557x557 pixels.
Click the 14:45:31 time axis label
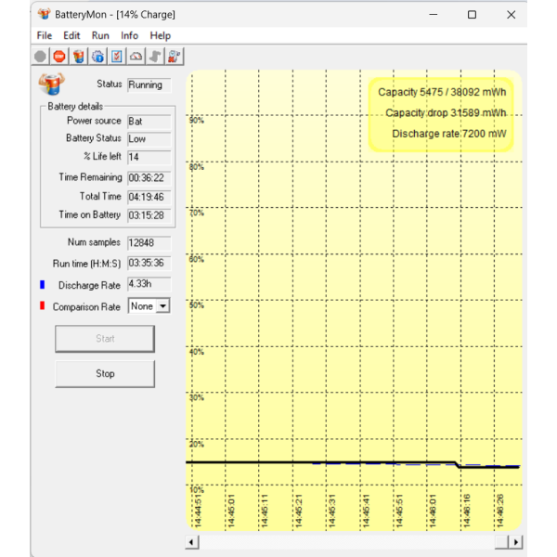click(x=331, y=511)
